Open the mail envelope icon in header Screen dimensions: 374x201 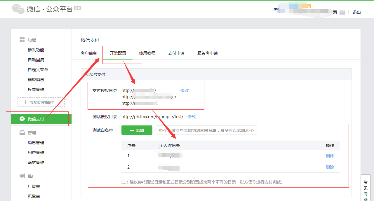(x=342, y=12)
